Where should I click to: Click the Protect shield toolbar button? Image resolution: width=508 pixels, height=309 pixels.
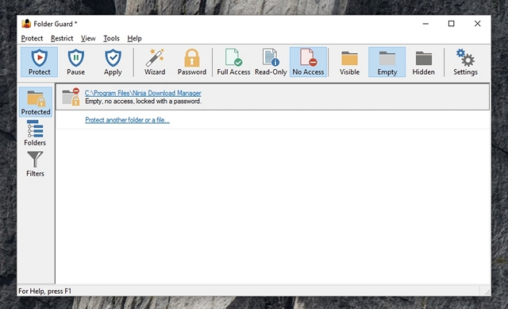tap(39, 62)
